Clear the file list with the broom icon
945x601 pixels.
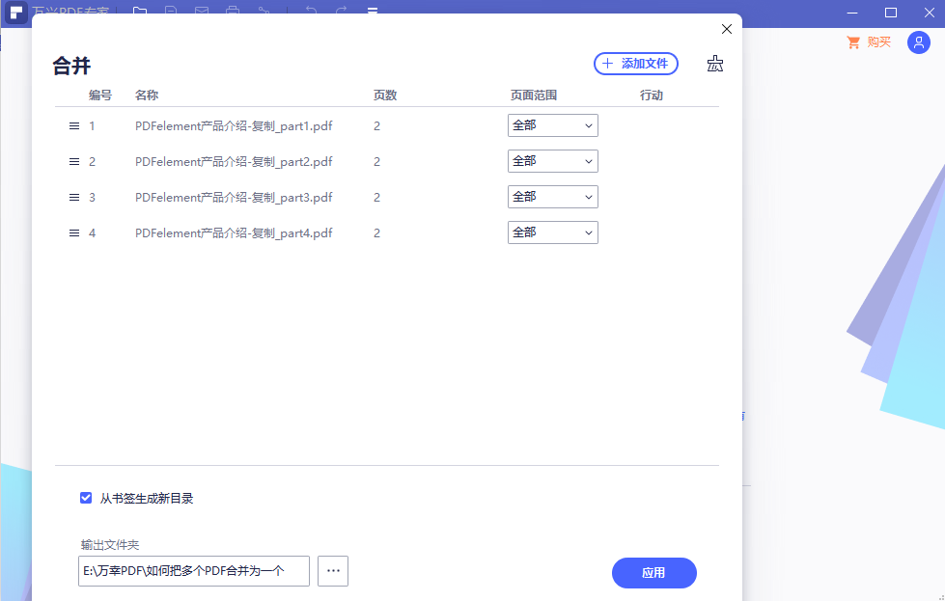714,63
